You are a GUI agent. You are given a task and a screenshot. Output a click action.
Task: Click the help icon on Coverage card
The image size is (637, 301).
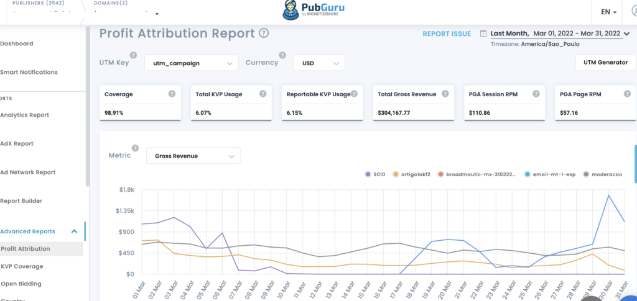172,94
